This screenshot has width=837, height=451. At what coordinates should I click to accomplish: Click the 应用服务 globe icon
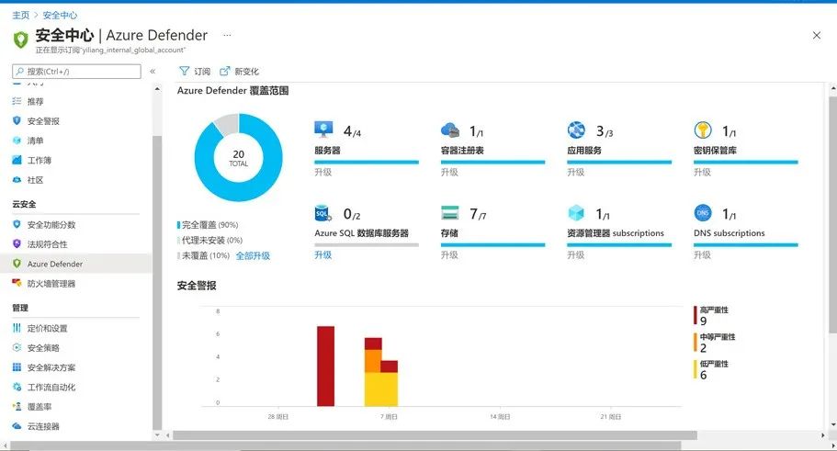click(x=576, y=130)
